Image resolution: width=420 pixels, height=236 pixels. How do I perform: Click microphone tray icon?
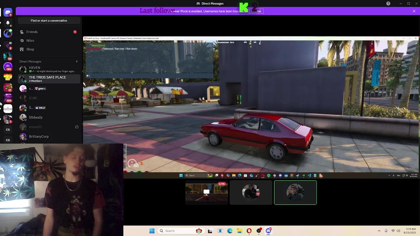386,231
